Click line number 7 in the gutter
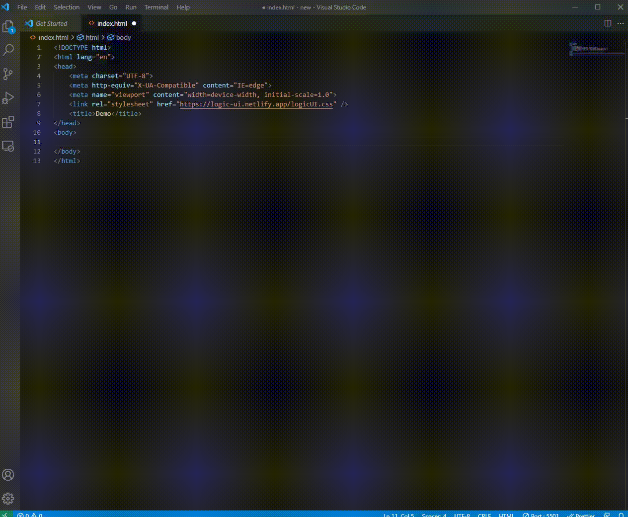Viewport: 628px width, 517px height. [x=39, y=104]
